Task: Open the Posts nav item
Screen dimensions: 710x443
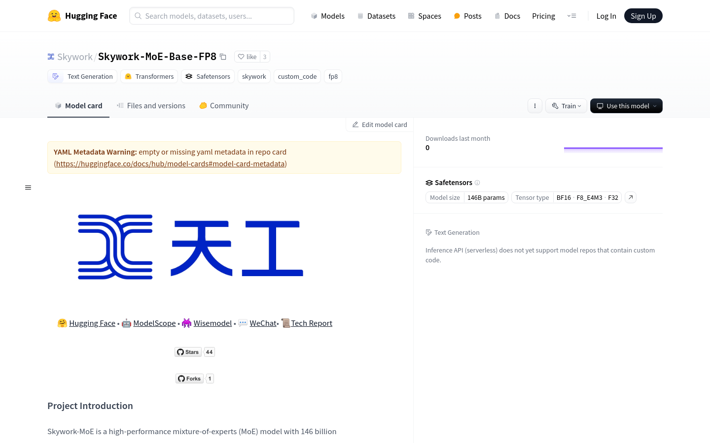Action: click(467, 16)
